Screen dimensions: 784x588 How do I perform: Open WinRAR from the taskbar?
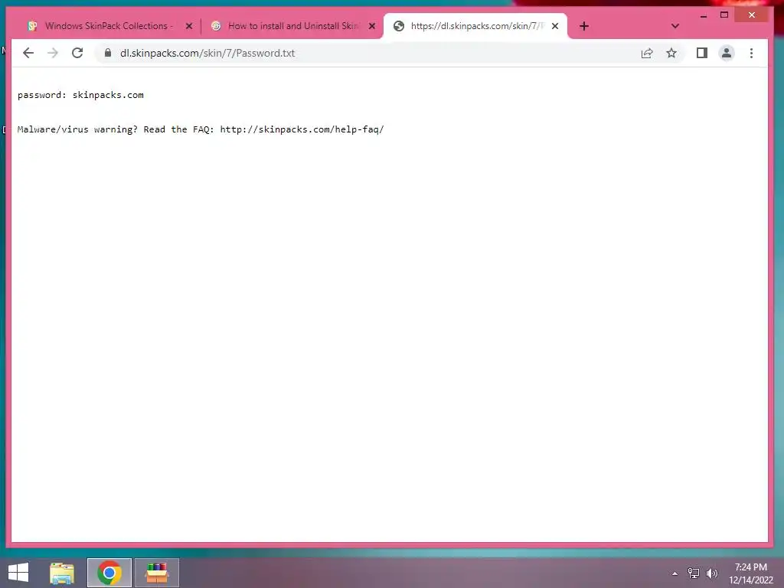[x=157, y=573]
